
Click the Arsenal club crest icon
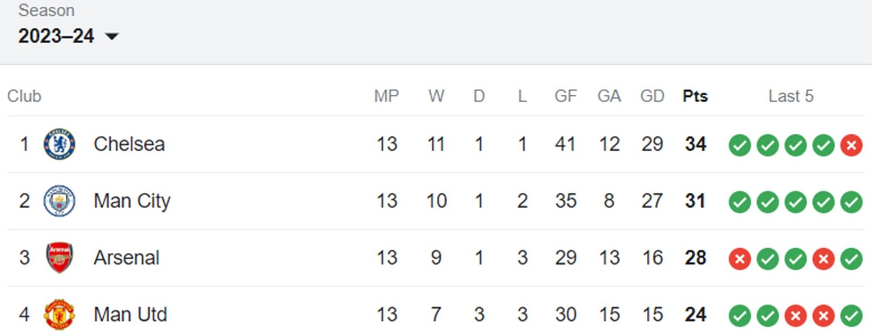pos(60,258)
